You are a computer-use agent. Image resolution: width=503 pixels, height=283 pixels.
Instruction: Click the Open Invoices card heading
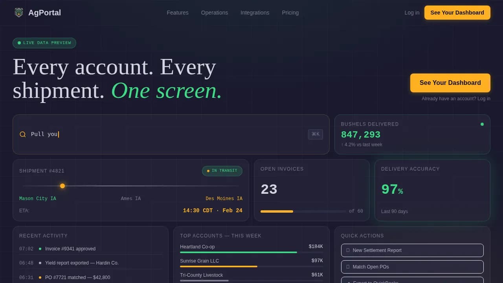282,169
